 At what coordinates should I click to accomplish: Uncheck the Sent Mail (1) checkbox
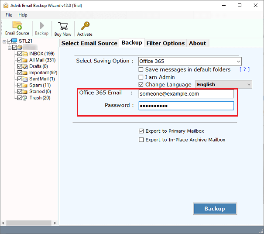coord(20,79)
